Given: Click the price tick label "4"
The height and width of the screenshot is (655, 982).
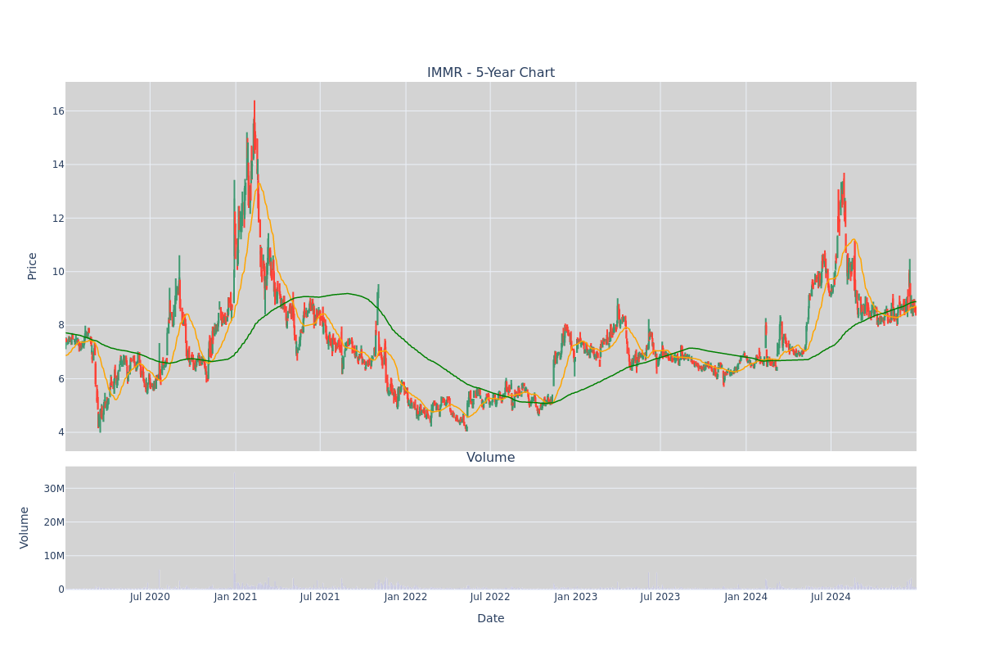Looking at the screenshot, I should point(61,432).
